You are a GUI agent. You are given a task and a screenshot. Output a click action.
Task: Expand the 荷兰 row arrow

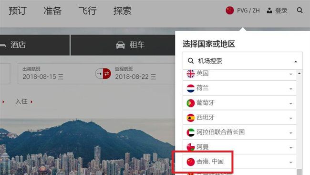(x=291, y=89)
